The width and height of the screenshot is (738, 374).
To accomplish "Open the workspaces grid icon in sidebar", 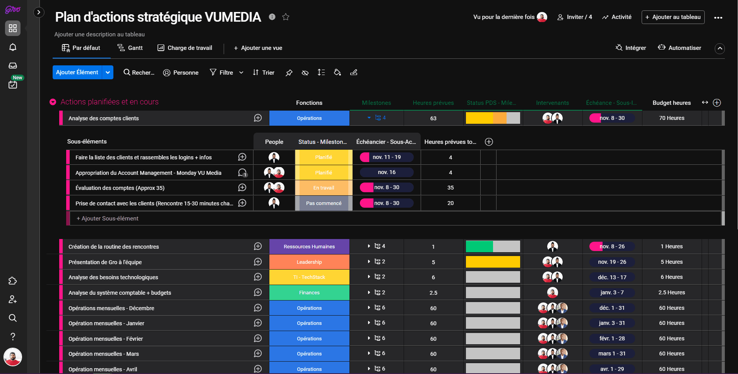I will [13, 28].
